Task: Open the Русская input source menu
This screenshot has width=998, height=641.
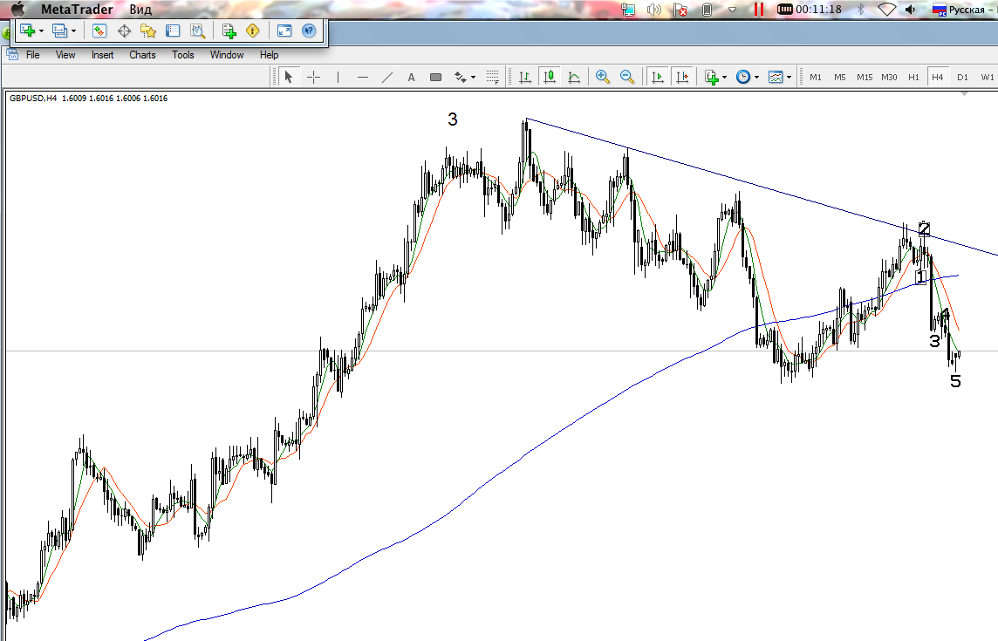Action: (964, 10)
